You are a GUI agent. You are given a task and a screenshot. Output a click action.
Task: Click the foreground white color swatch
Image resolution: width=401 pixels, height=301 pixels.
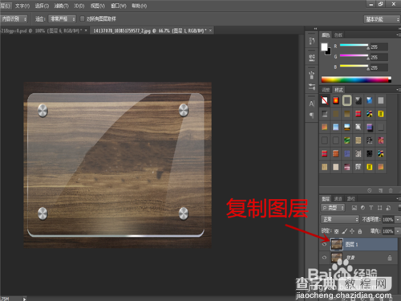point(324,47)
